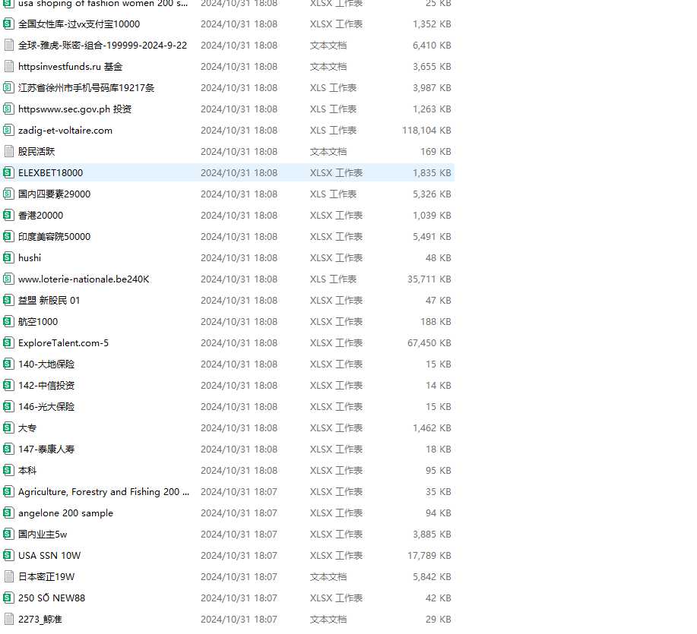Click the text file icon of httpsinvestfunds.ru 基金
697x634 pixels.
pyautogui.click(x=8, y=67)
